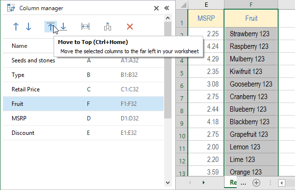Click the pane scrollbar up arrow
This screenshot has height=190, width=295.
click(x=168, y=18)
